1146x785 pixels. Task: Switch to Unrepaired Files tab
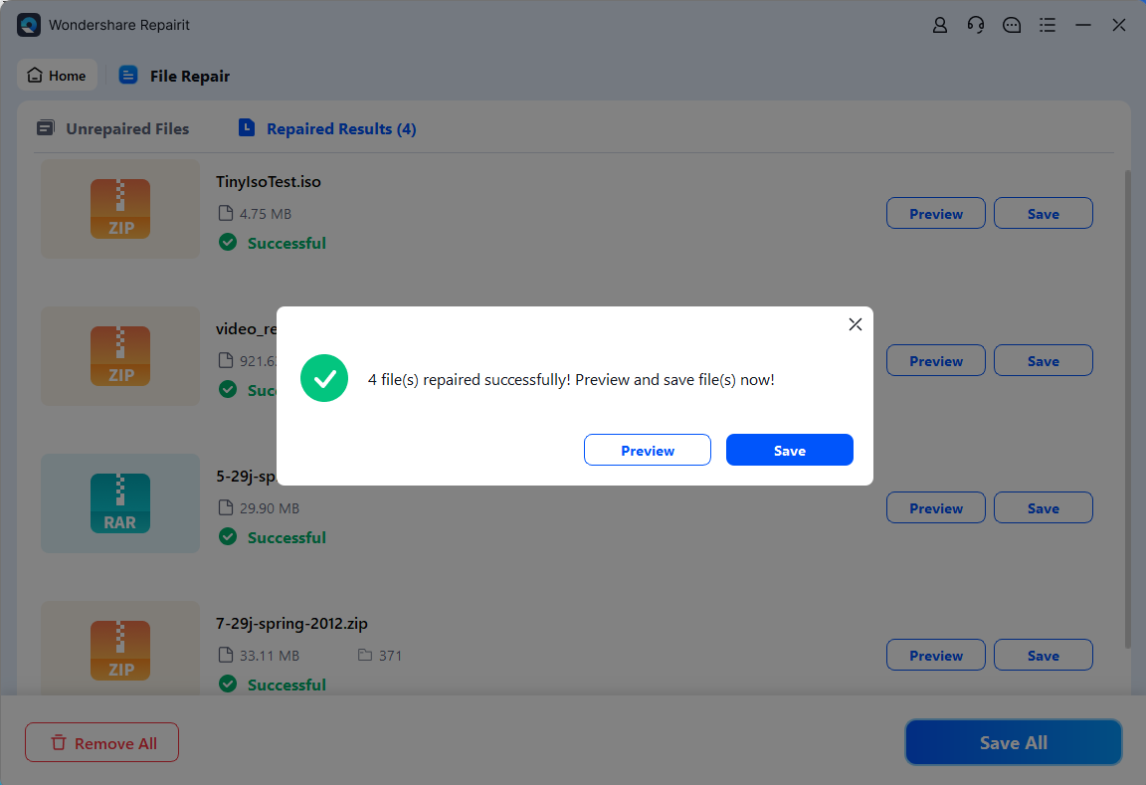pos(113,128)
